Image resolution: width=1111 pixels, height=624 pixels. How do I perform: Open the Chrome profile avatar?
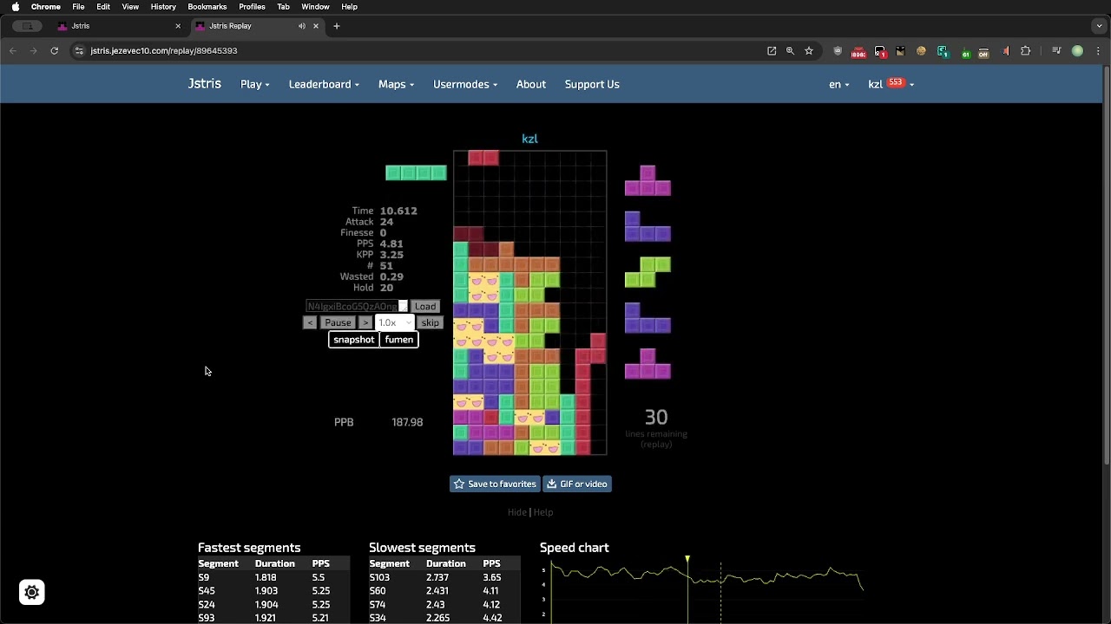tap(1078, 51)
